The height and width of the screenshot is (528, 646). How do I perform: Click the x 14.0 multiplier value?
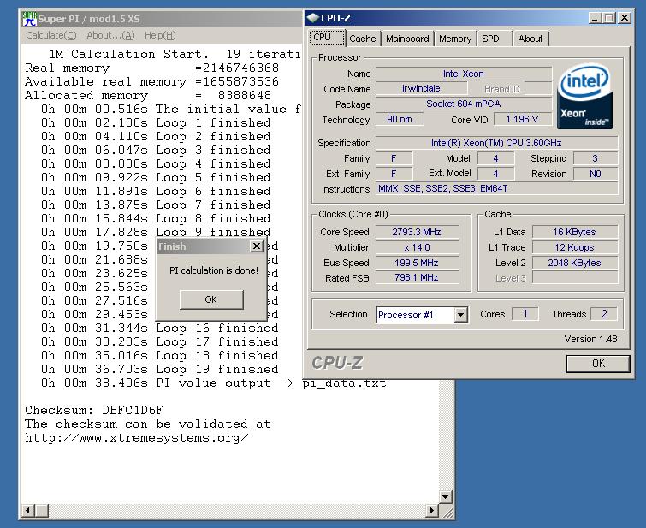[x=417, y=247]
